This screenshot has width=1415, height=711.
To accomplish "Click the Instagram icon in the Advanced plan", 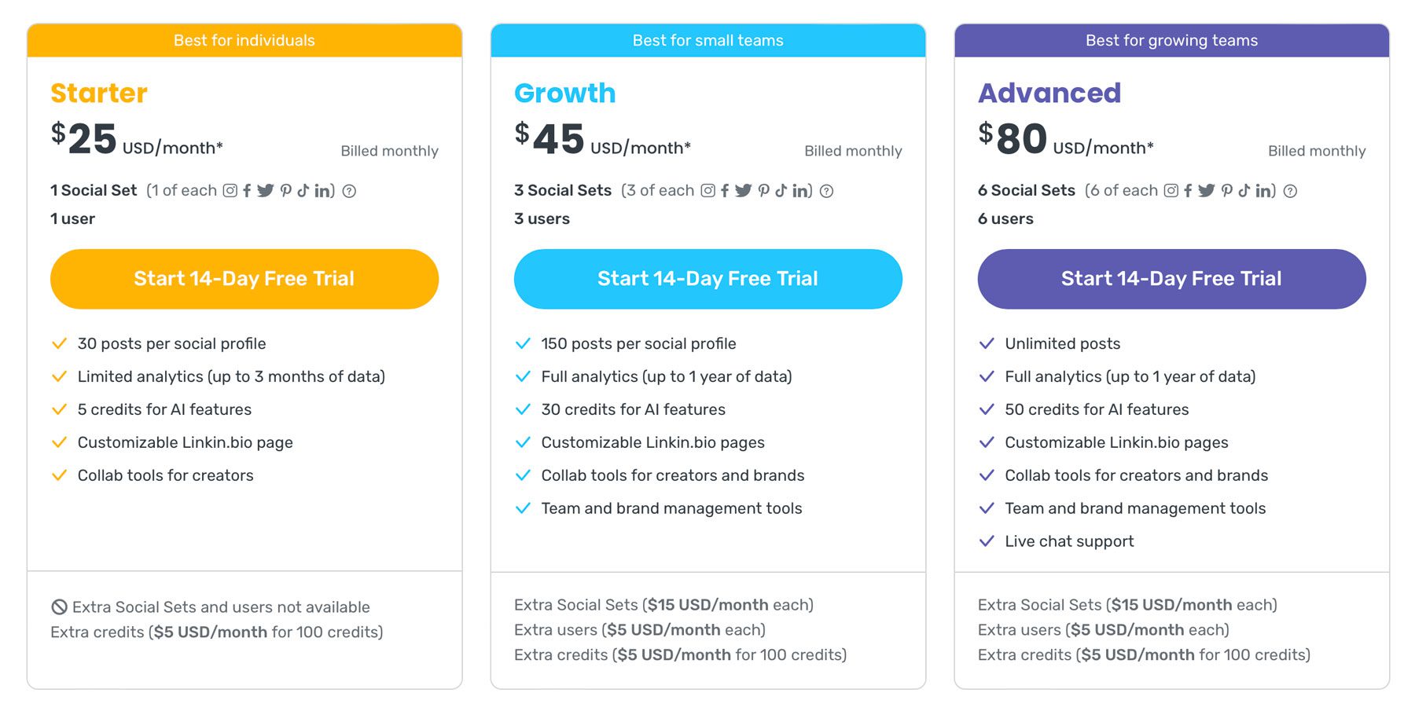I will pyautogui.click(x=1170, y=190).
